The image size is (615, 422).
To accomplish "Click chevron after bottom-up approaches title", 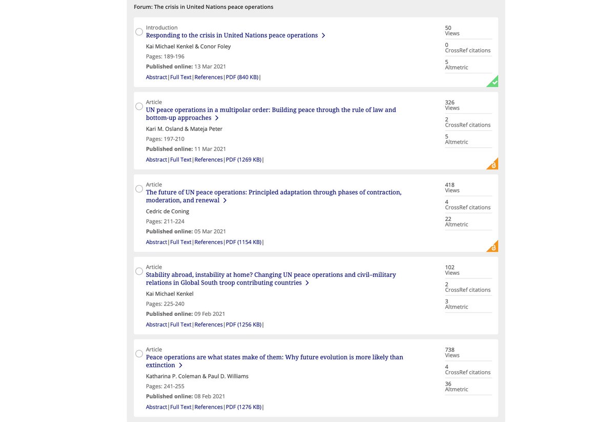I will coord(217,118).
